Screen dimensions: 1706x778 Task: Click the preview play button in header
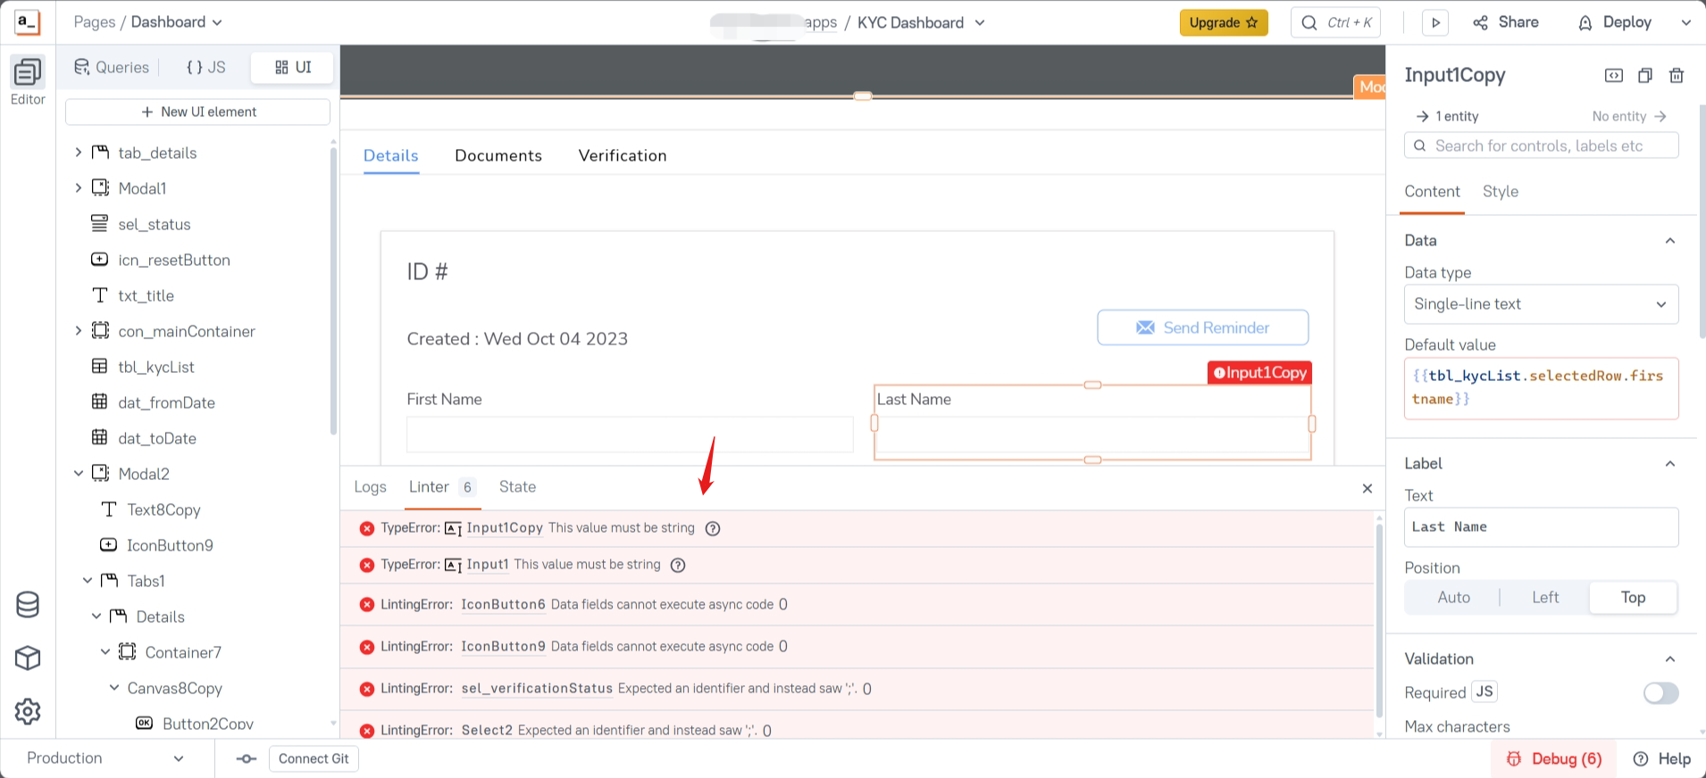pyautogui.click(x=1435, y=23)
